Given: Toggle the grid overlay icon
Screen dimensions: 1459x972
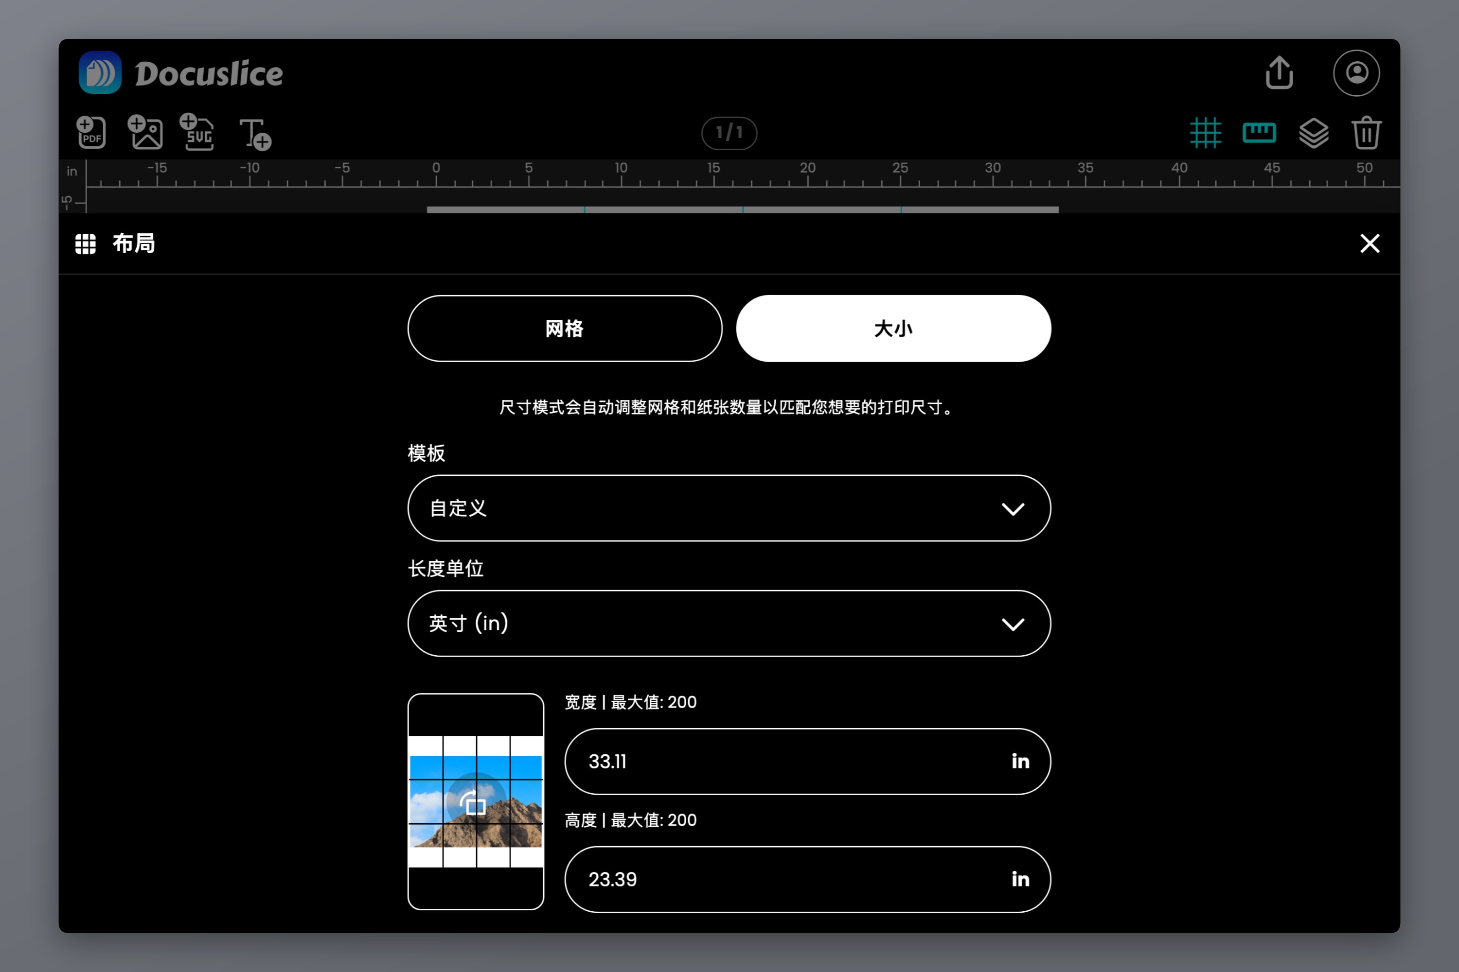Looking at the screenshot, I should (1205, 133).
